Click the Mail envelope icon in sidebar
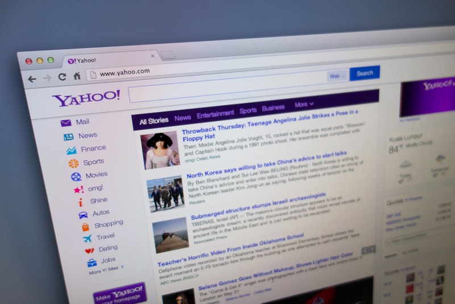455x304 pixels. [66, 123]
